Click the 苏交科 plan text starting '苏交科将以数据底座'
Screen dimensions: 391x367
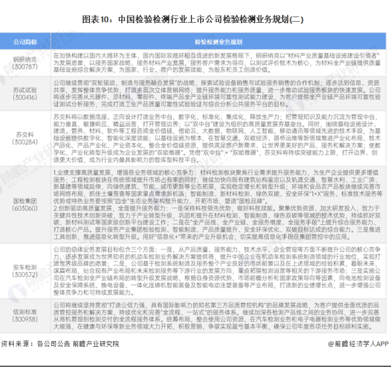[217, 138]
